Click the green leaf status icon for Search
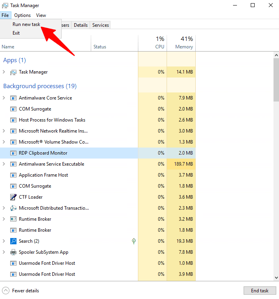The height and width of the screenshot is (299, 279). (x=134, y=241)
